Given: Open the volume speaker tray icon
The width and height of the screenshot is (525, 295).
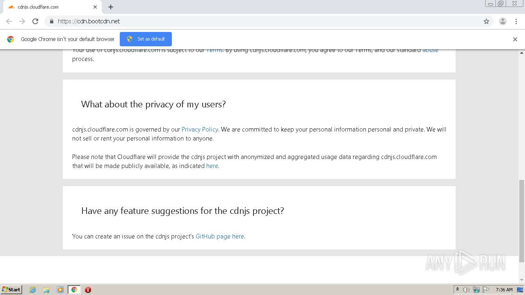Looking at the screenshot, I should point(466,290).
